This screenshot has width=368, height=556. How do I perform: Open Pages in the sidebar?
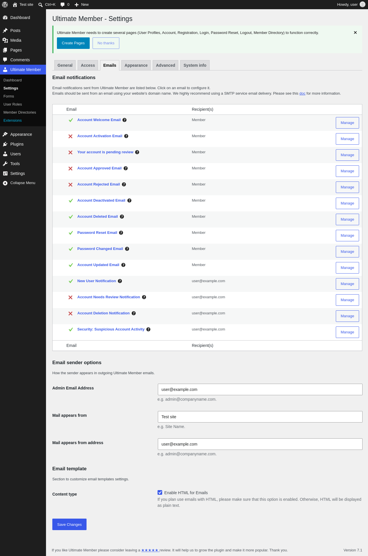[23, 50]
